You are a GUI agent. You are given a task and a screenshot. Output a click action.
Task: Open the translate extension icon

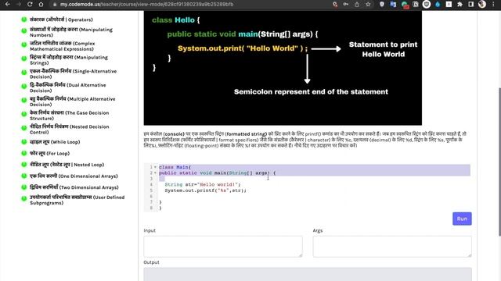click(393, 4)
